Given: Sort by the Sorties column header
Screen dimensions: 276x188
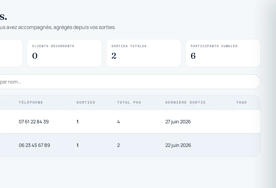Looking at the screenshot, I should tap(86, 102).
